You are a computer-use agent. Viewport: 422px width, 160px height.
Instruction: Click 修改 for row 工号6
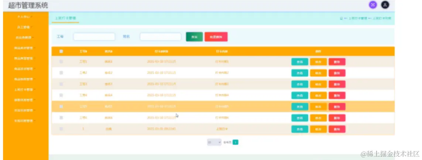coord(318,118)
